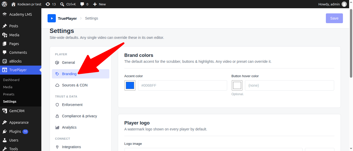
Task: Click the plus New icon
Action: pos(95,4)
